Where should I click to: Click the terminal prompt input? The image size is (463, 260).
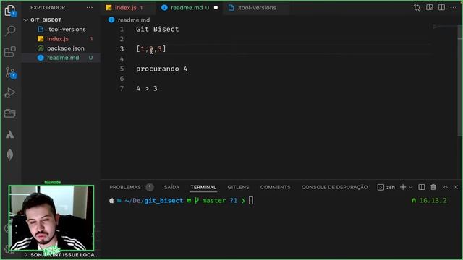(x=251, y=201)
